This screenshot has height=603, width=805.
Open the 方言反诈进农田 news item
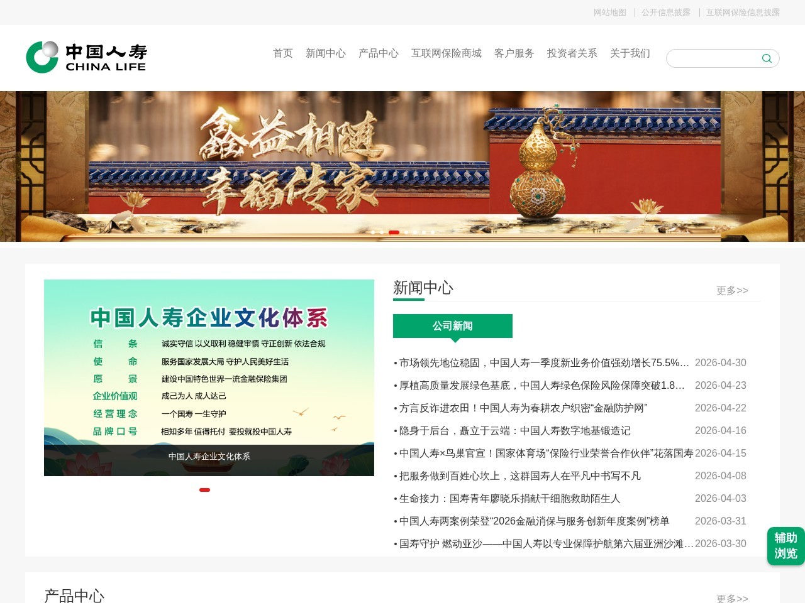[x=523, y=408]
